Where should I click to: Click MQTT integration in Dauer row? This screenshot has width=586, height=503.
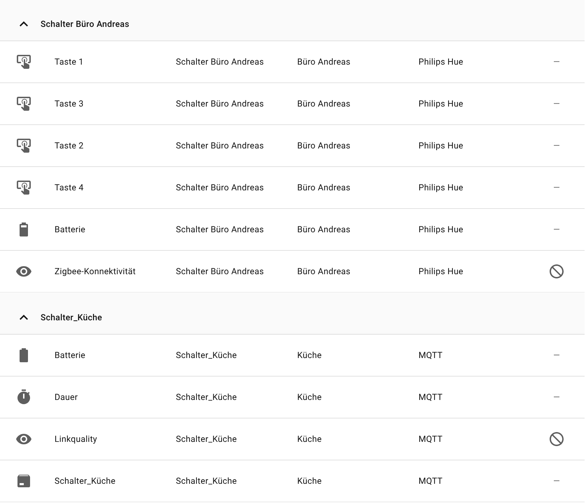[430, 397]
